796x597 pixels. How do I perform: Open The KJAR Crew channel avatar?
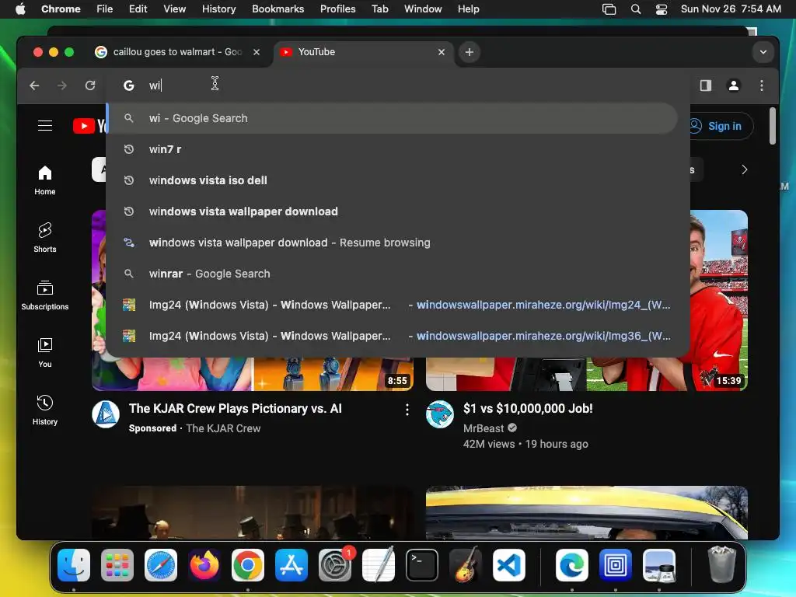click(106, 414)
